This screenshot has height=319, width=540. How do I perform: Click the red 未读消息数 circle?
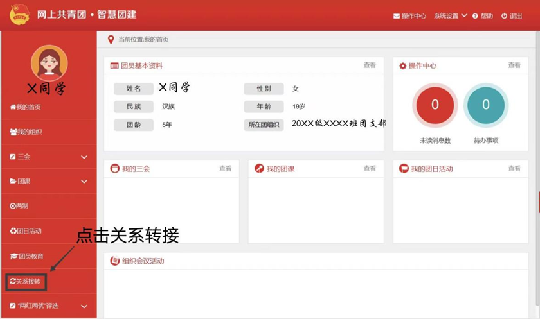[x=435, y=105]
